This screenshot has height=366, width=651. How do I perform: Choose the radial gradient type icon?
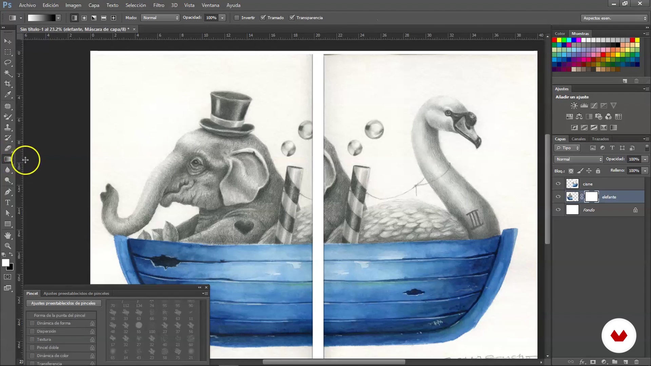coord(84,18)
